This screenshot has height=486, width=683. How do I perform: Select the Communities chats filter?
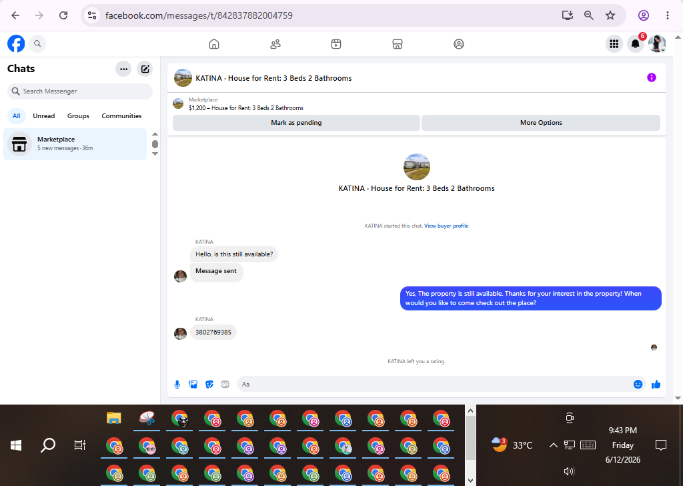point(121,116)
